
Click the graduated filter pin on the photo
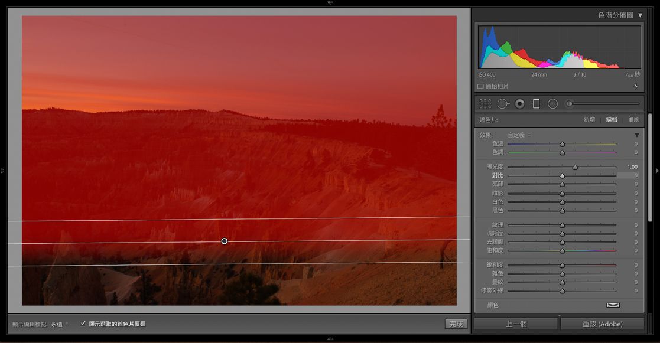click(x=225, y=241)
